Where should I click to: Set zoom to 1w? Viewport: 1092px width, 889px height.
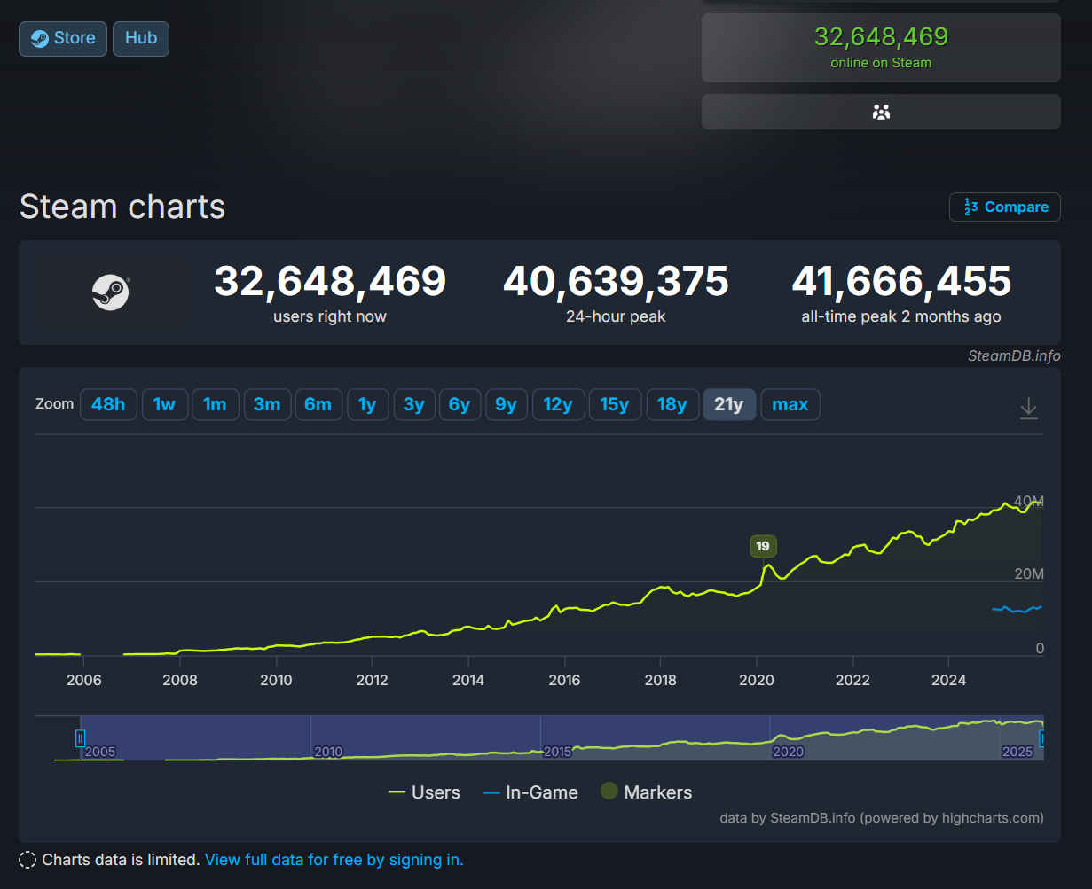coord(164,404)
